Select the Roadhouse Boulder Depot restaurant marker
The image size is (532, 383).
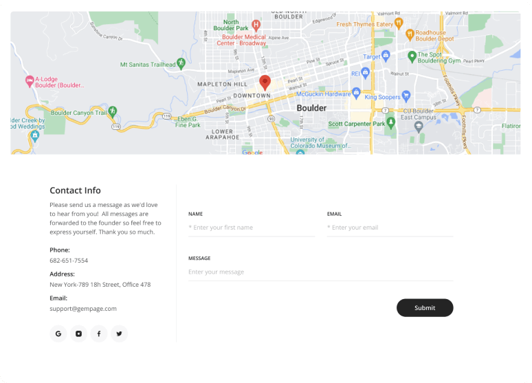click(x=410, y=34)
